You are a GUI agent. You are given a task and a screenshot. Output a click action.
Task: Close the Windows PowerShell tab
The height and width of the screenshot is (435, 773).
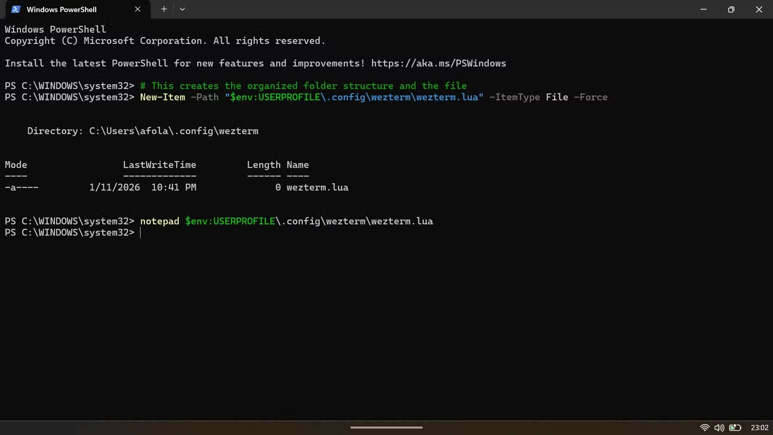(x=138, y=9)
